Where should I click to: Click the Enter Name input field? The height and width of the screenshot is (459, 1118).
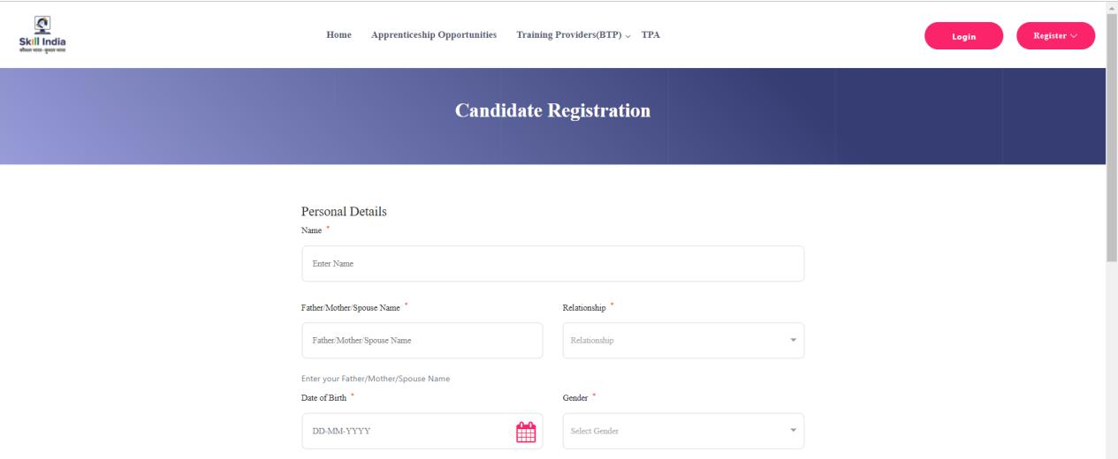click(x=552, y=264)
